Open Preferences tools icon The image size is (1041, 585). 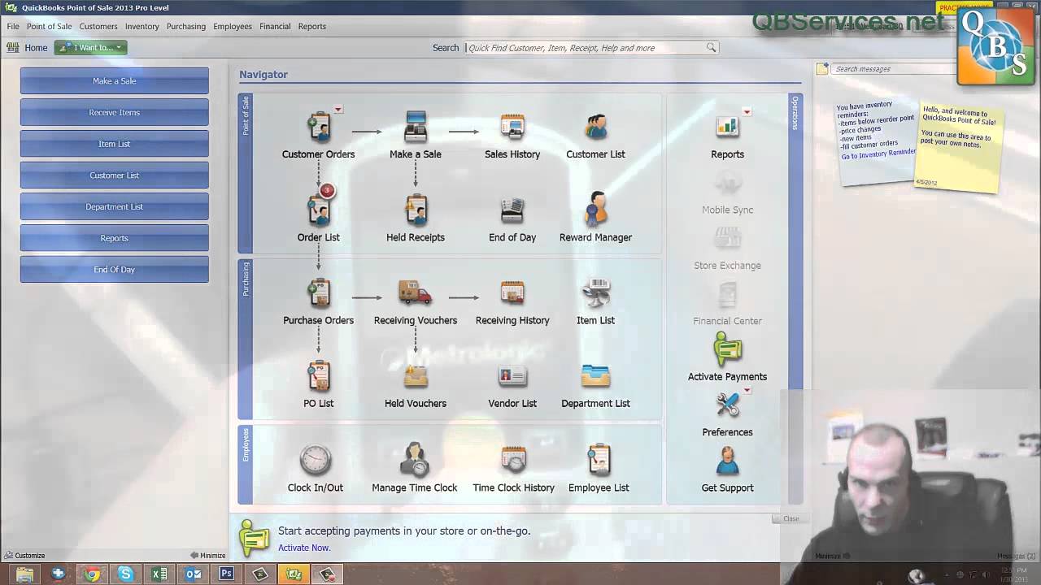(727, 405)
